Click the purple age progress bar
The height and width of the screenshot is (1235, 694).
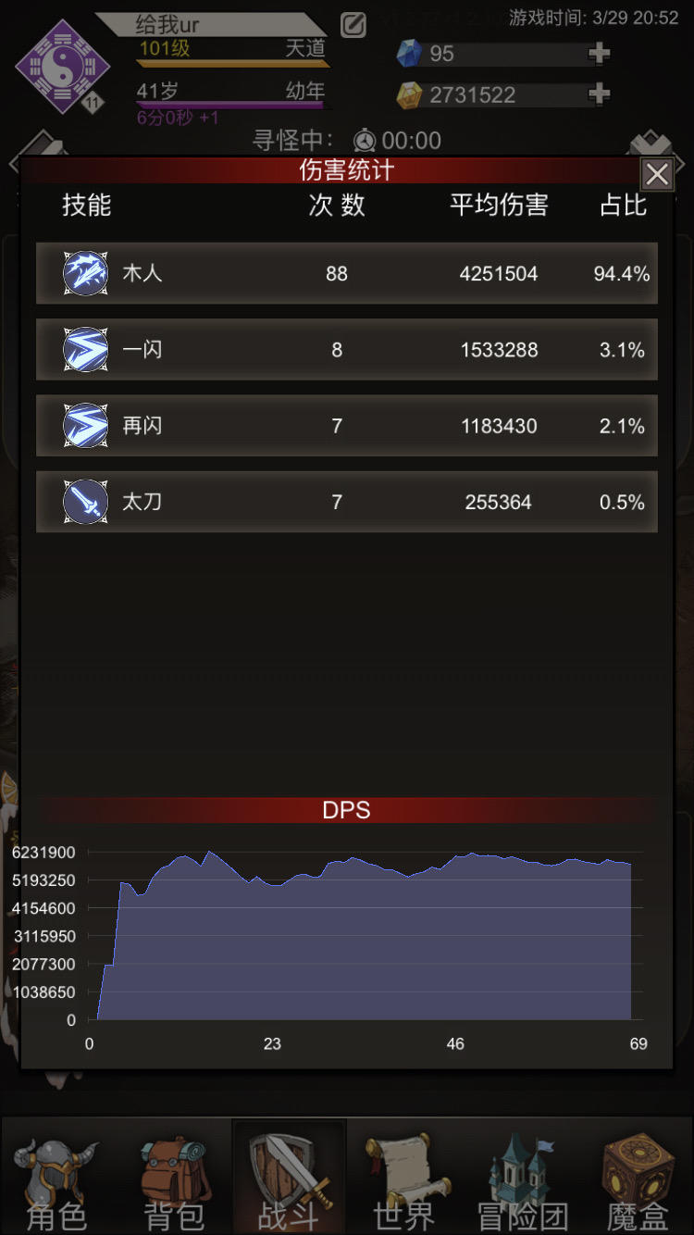point(231,106)
